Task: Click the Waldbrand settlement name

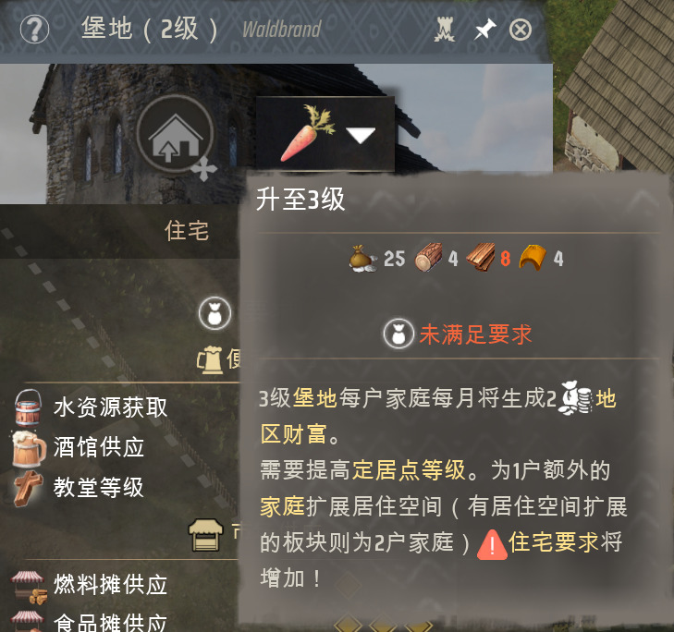Action: (x=282, y=30)
